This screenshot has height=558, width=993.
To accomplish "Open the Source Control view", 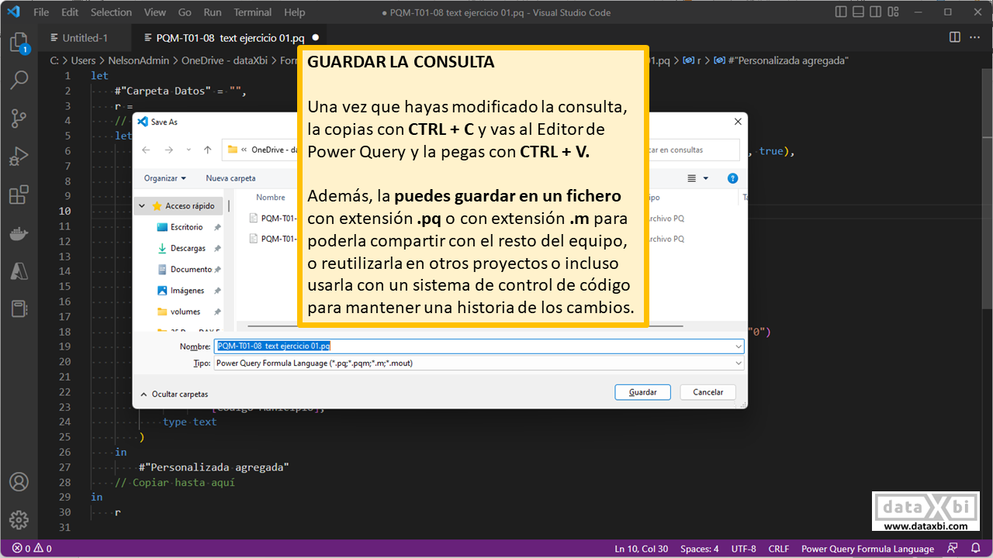I will 19,118.
